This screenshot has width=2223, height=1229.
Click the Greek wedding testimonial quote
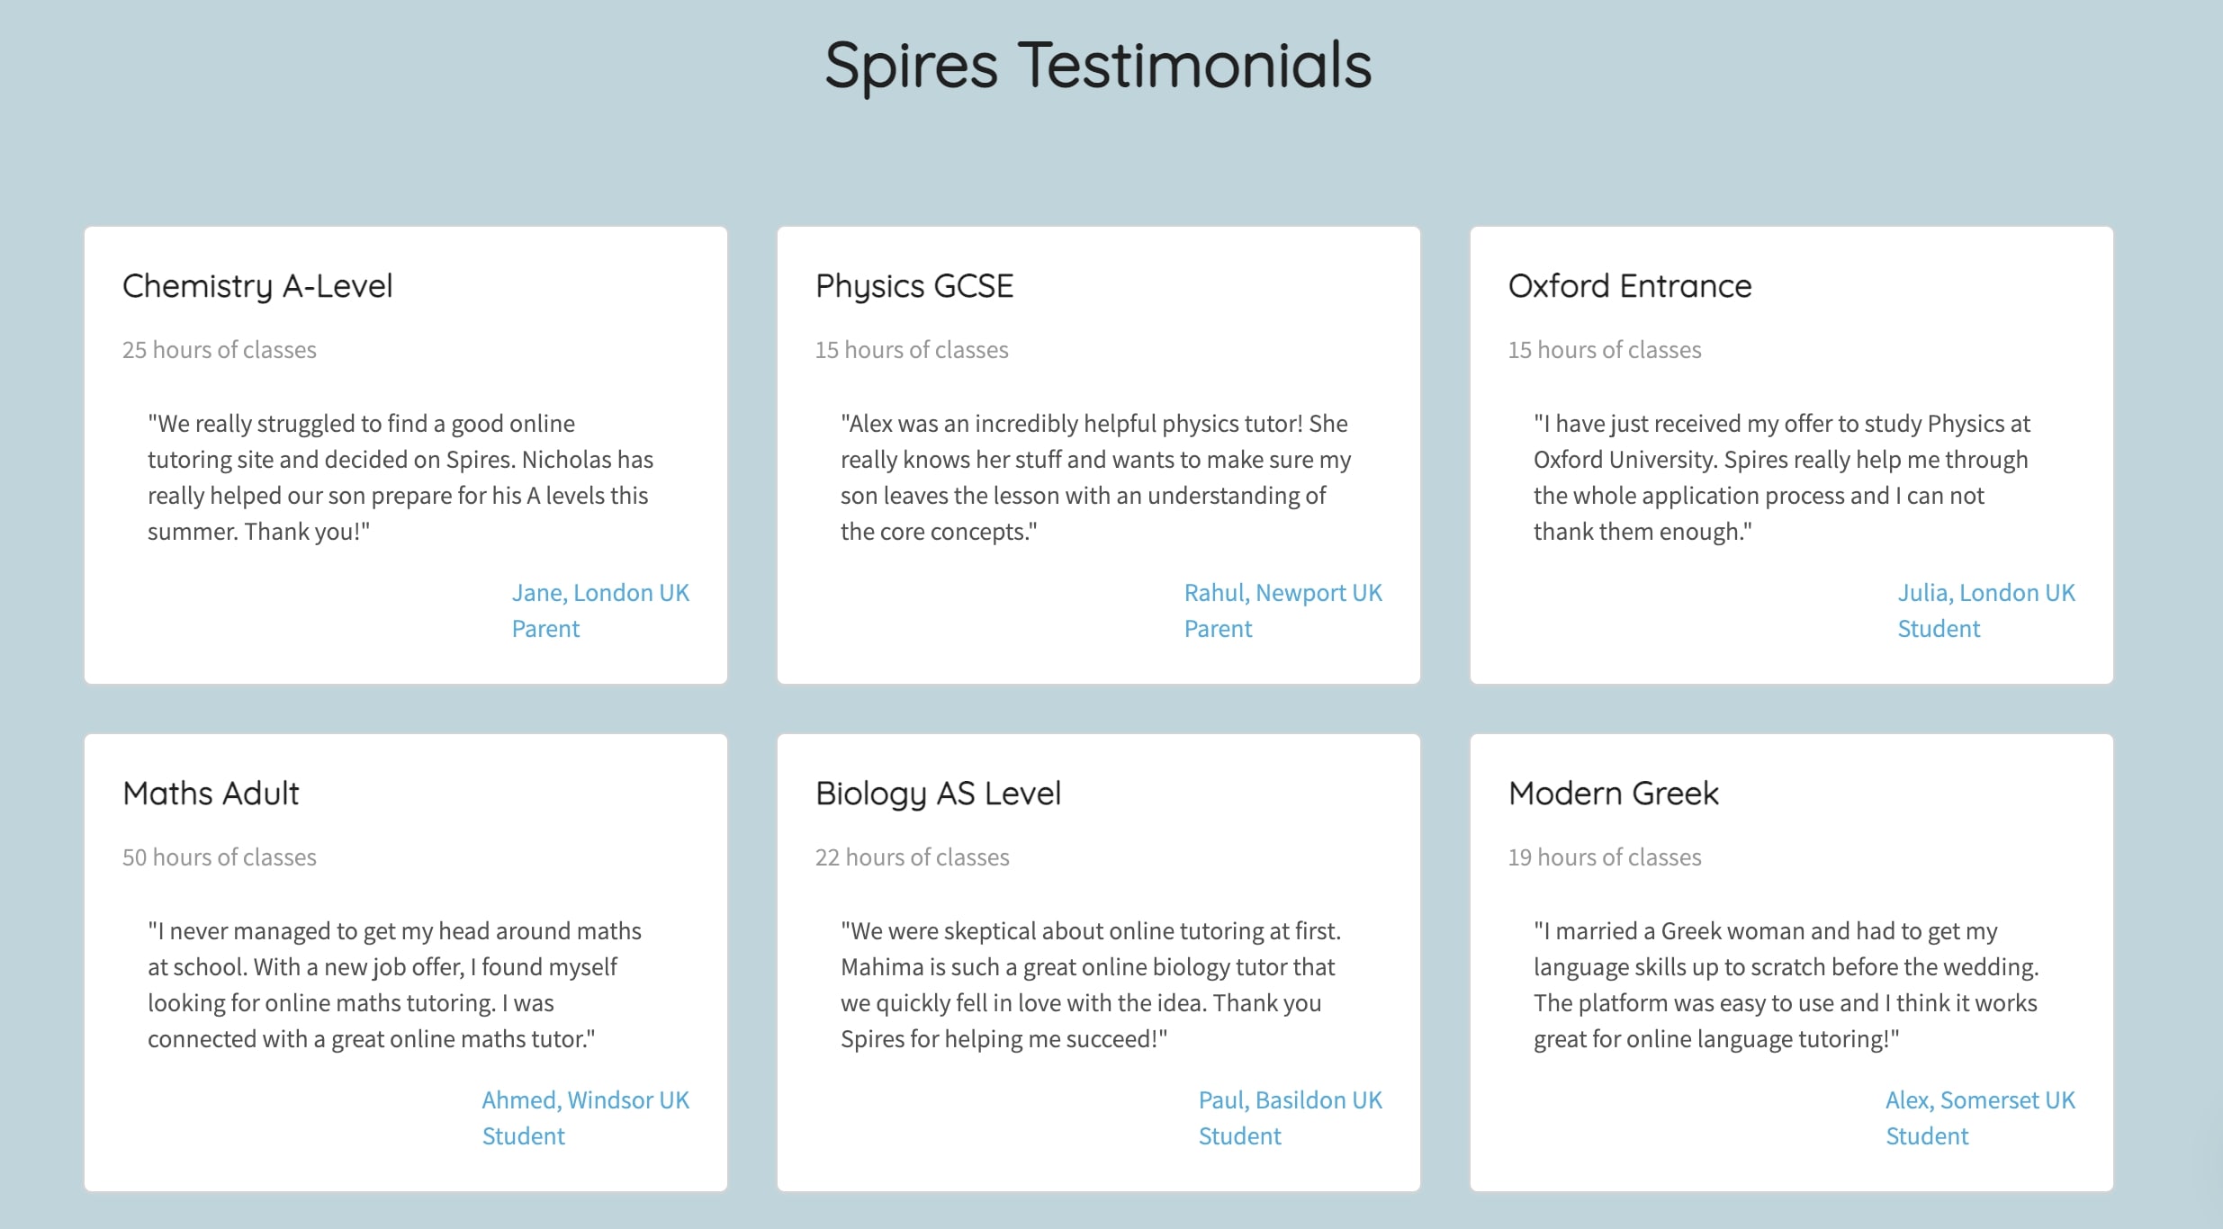[x=1786, y=985]
